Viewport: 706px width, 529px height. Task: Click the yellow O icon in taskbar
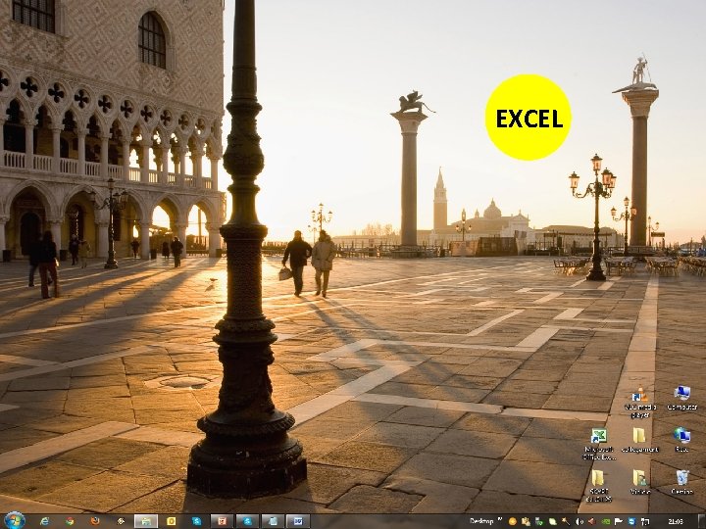coord(171,521)
